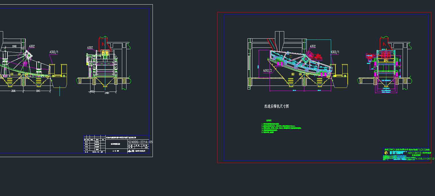The height and width of the screenshot is (196, 435).
Task: Click the 450 dimension text
Action: coord(92,92)
